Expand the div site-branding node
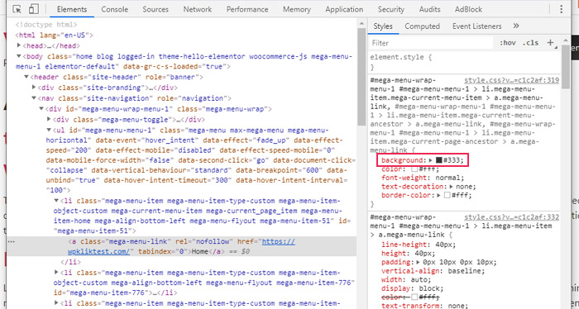Viewport: 579px width, 309px height. point(34,88)
